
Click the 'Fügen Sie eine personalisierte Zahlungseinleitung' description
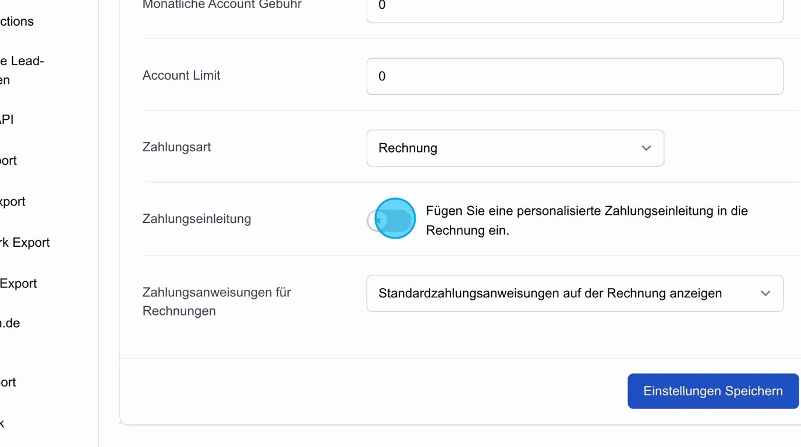587,221
